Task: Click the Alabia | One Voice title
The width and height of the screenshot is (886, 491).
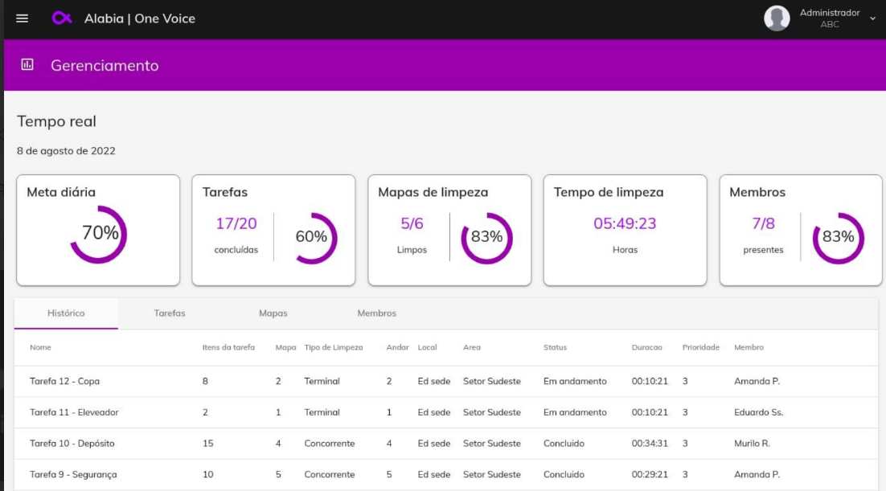Action: 140,18
